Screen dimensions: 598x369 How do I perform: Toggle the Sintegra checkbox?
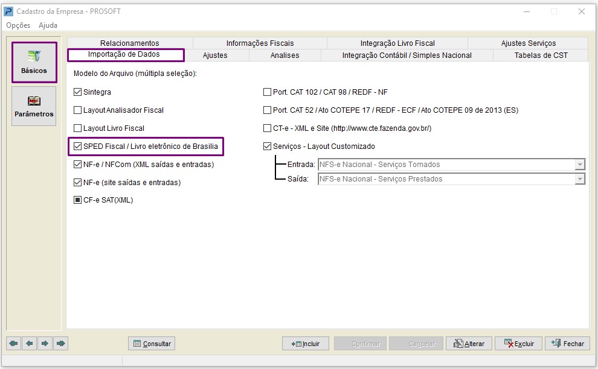77,92
